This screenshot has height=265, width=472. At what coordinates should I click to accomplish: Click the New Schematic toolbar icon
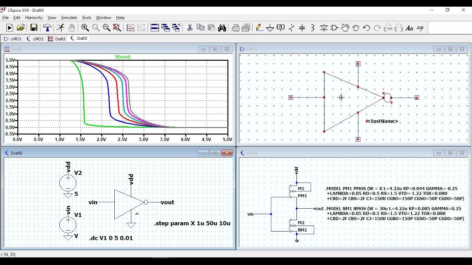10,28
